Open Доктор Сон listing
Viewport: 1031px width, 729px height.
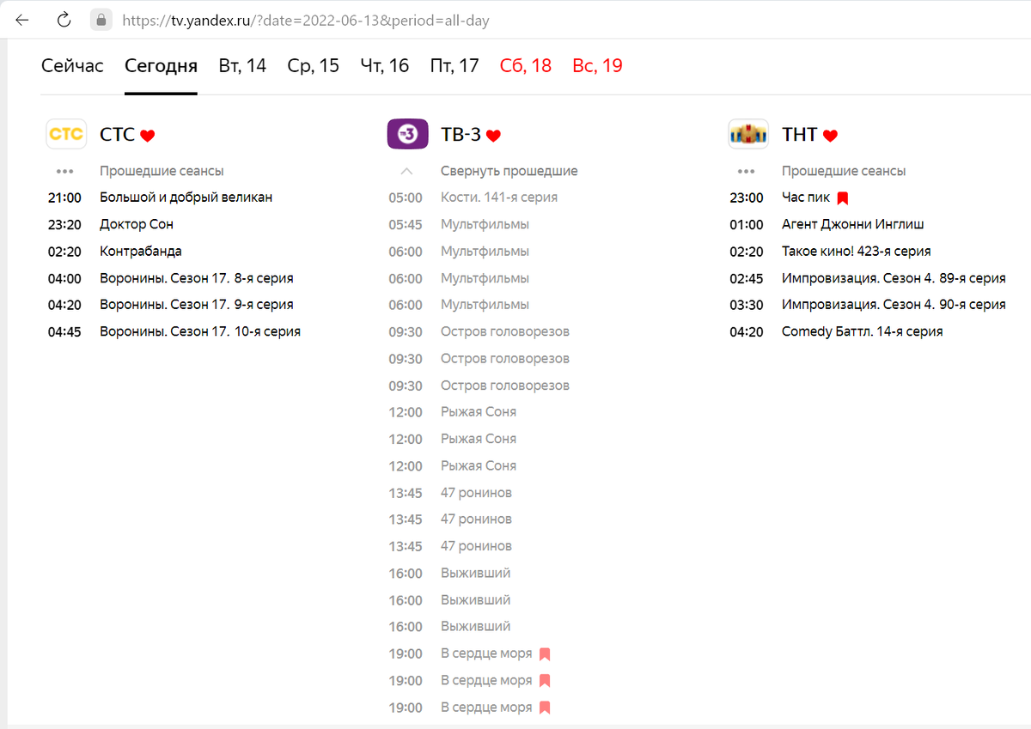[137, 224]
